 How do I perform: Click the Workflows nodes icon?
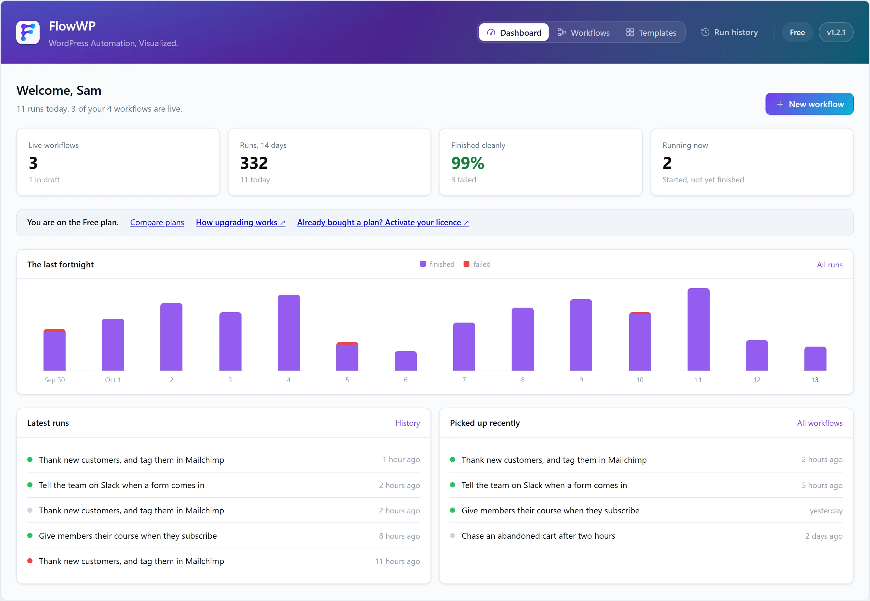tap(562, 32)
